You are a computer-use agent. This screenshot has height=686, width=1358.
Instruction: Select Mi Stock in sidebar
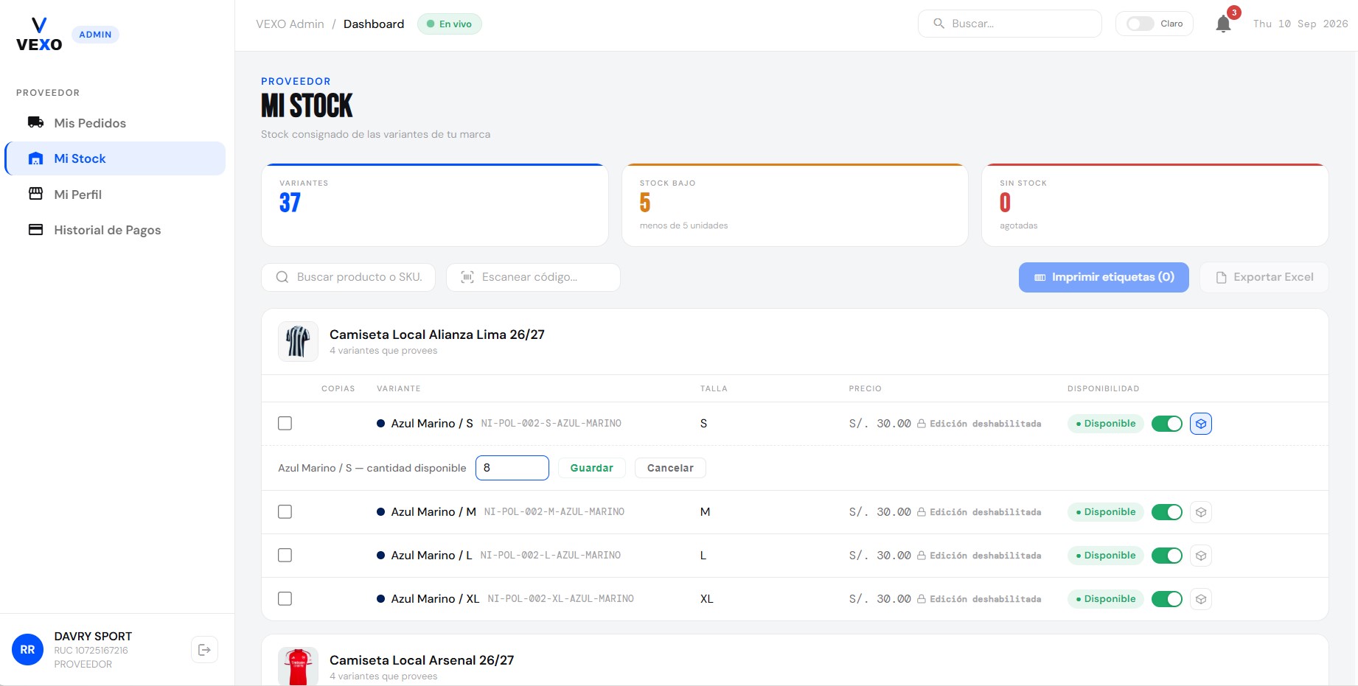[115, 158]
